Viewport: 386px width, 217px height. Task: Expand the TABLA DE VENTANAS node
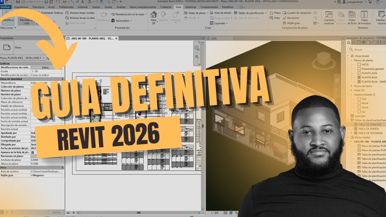tap(351, 133)
